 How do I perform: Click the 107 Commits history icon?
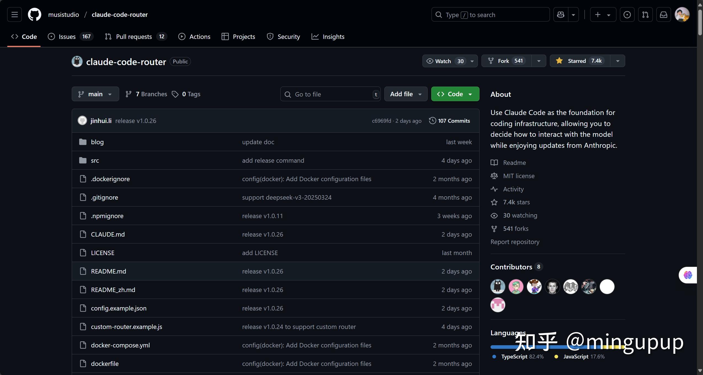pos(432,121)
